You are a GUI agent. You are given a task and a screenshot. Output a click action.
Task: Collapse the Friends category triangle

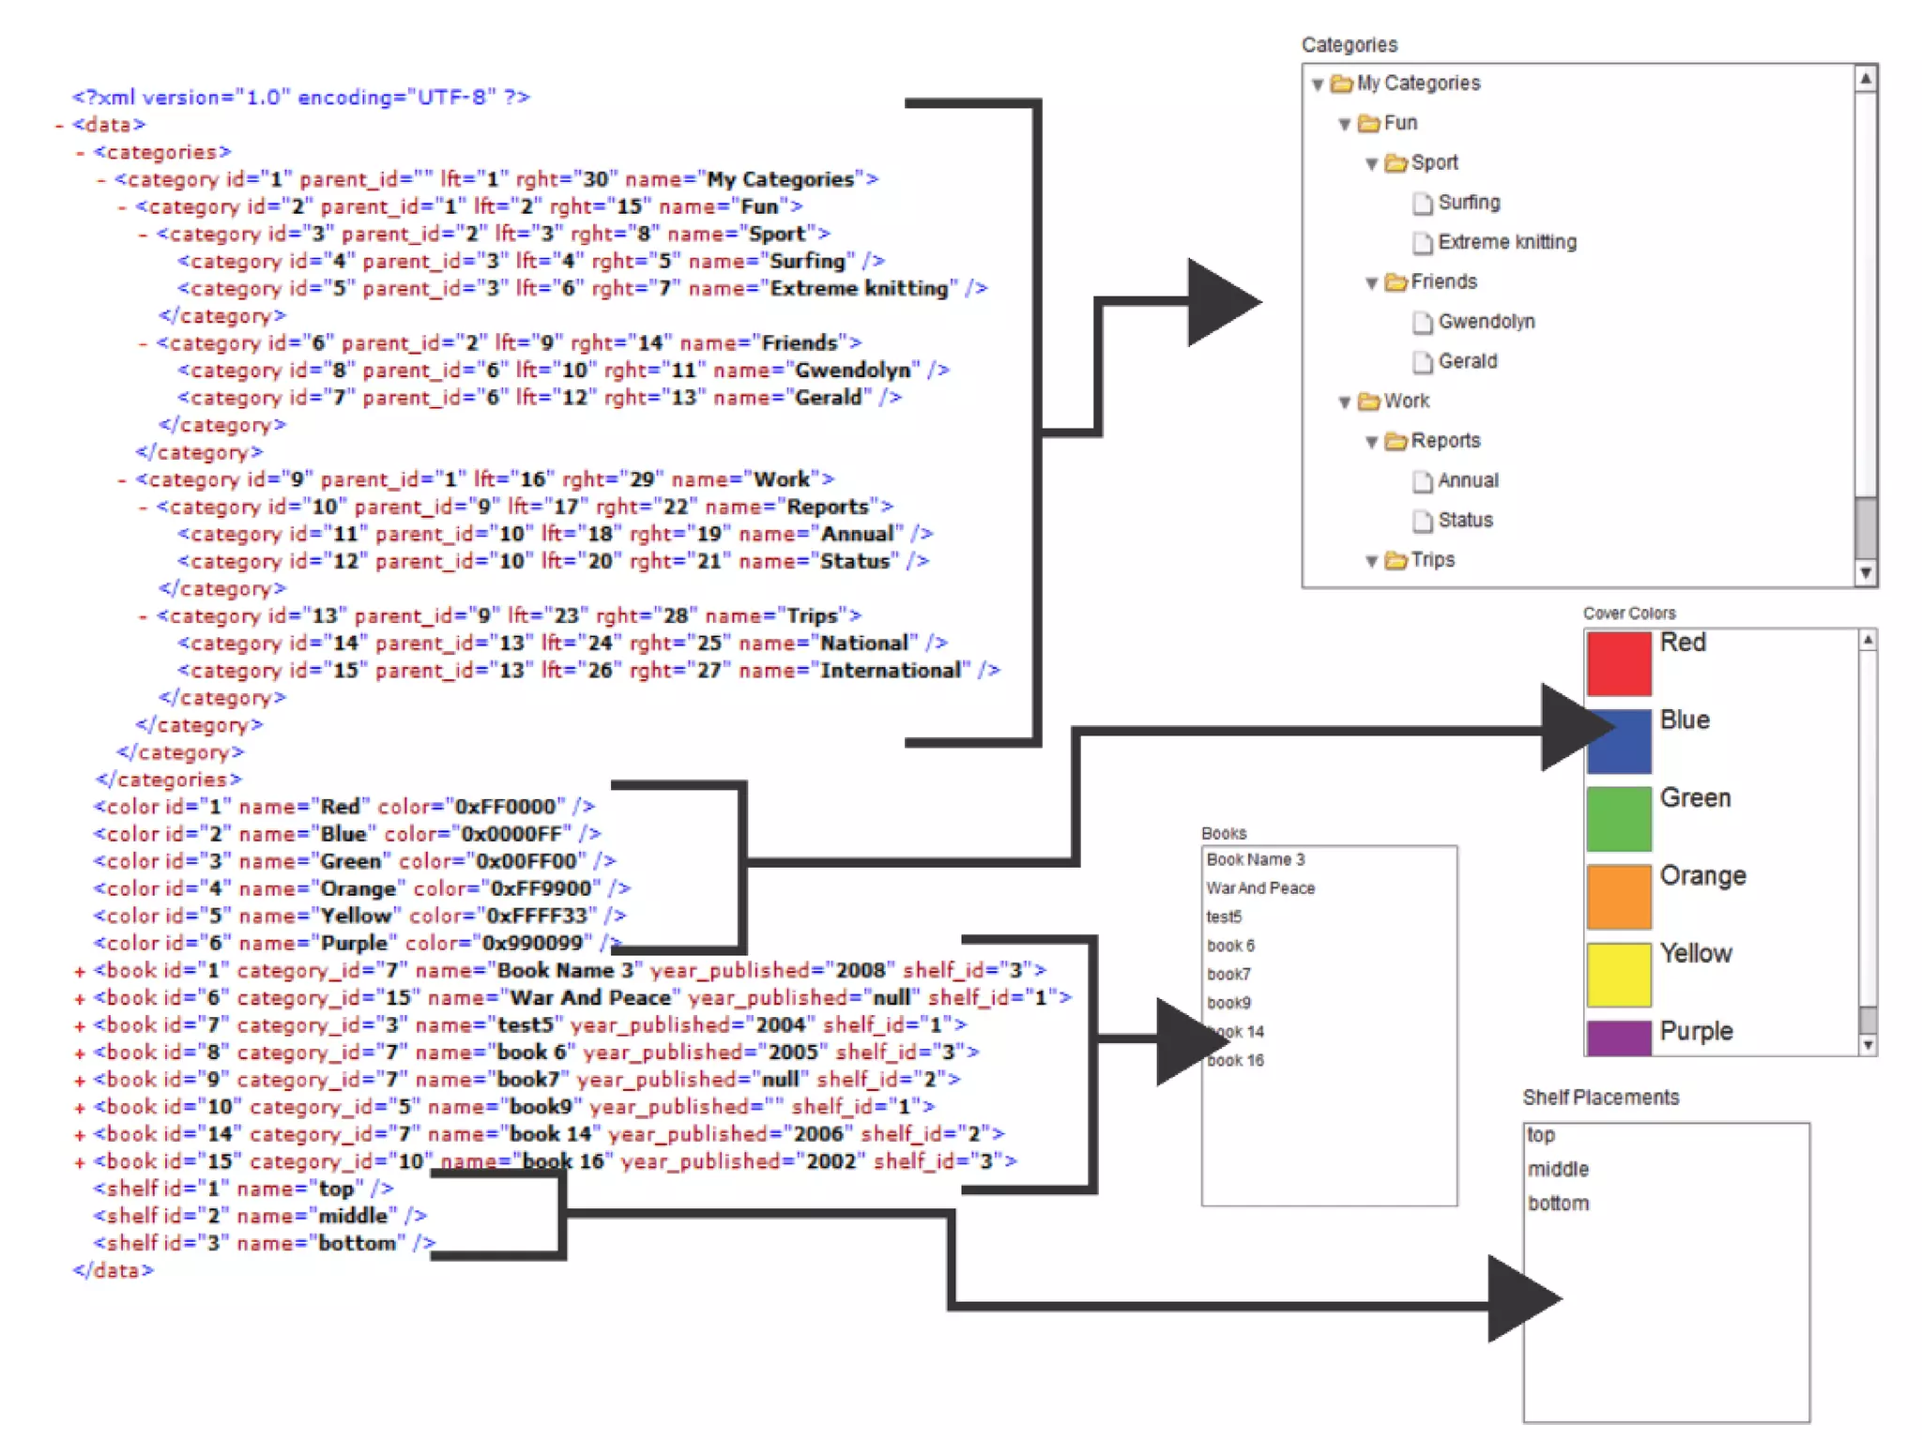1371,283
